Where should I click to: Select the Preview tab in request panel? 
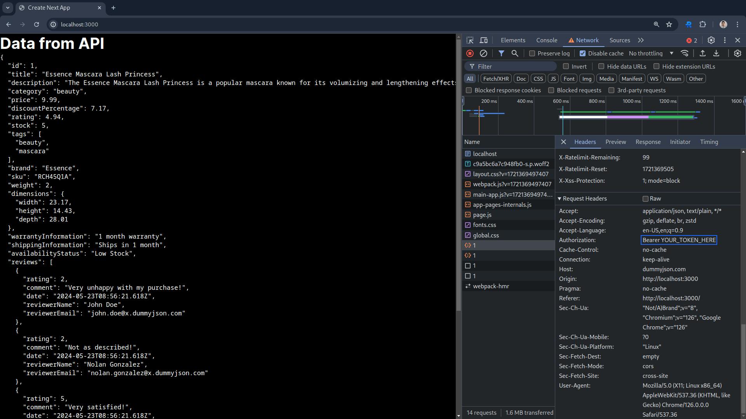pyautogui.click(x=615, y=142)
